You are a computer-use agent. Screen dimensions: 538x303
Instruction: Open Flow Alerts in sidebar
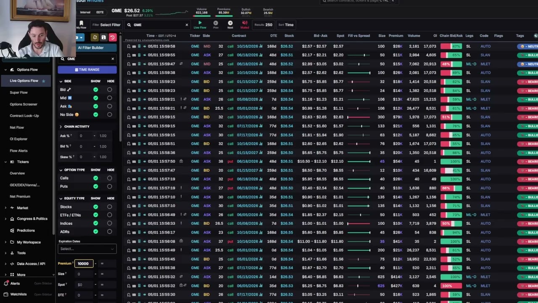point(18,151)
